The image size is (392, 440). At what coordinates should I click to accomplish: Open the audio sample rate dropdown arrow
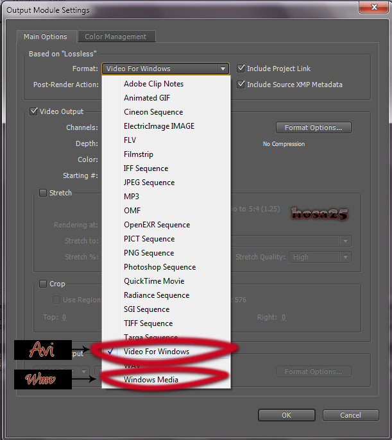83,371
